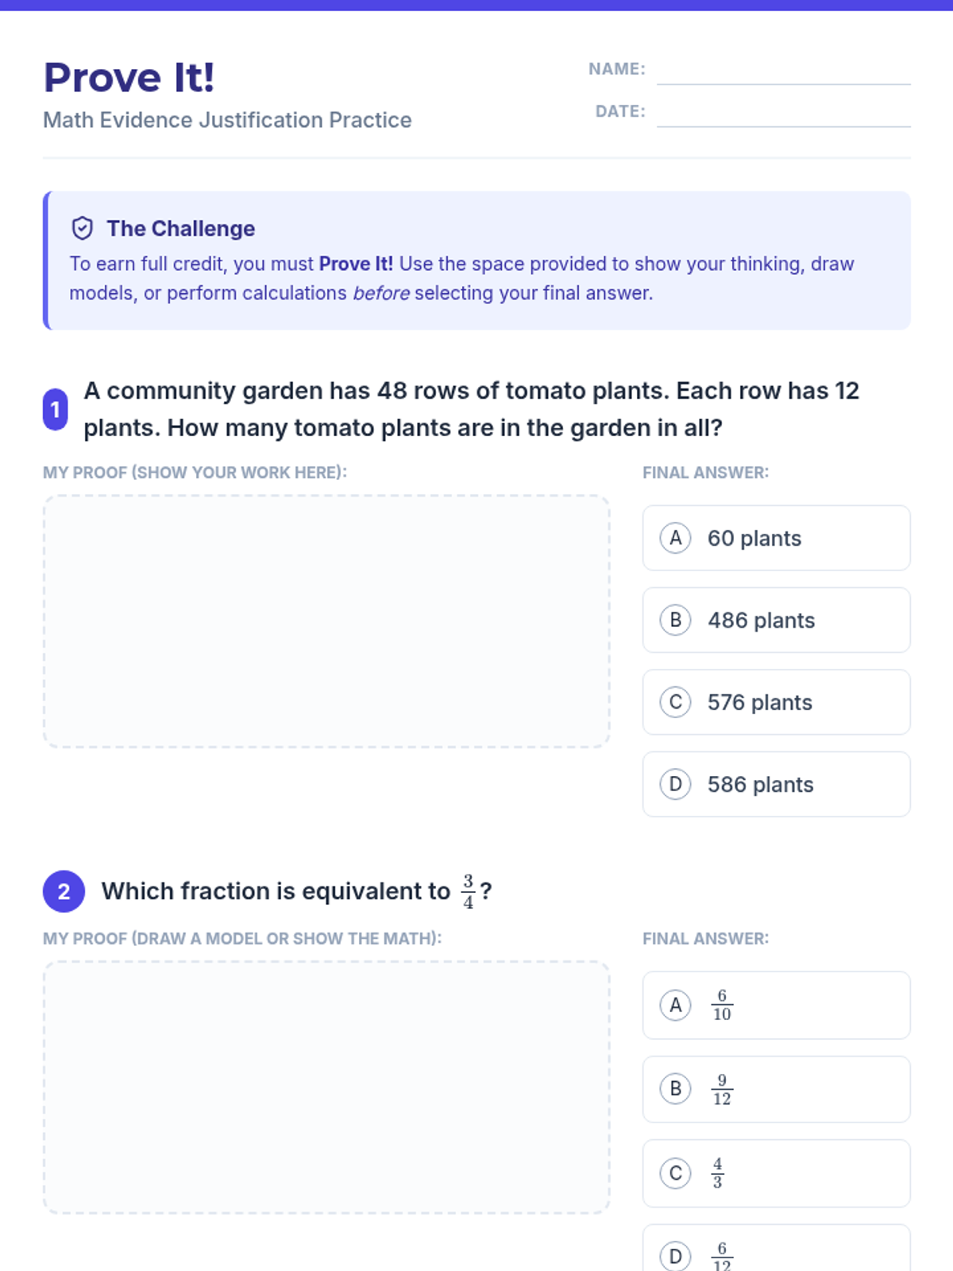Image resolution: width=953 pixels, height=1271 pixels.
Task: Click the Name input line
Action: coord(783,71)
